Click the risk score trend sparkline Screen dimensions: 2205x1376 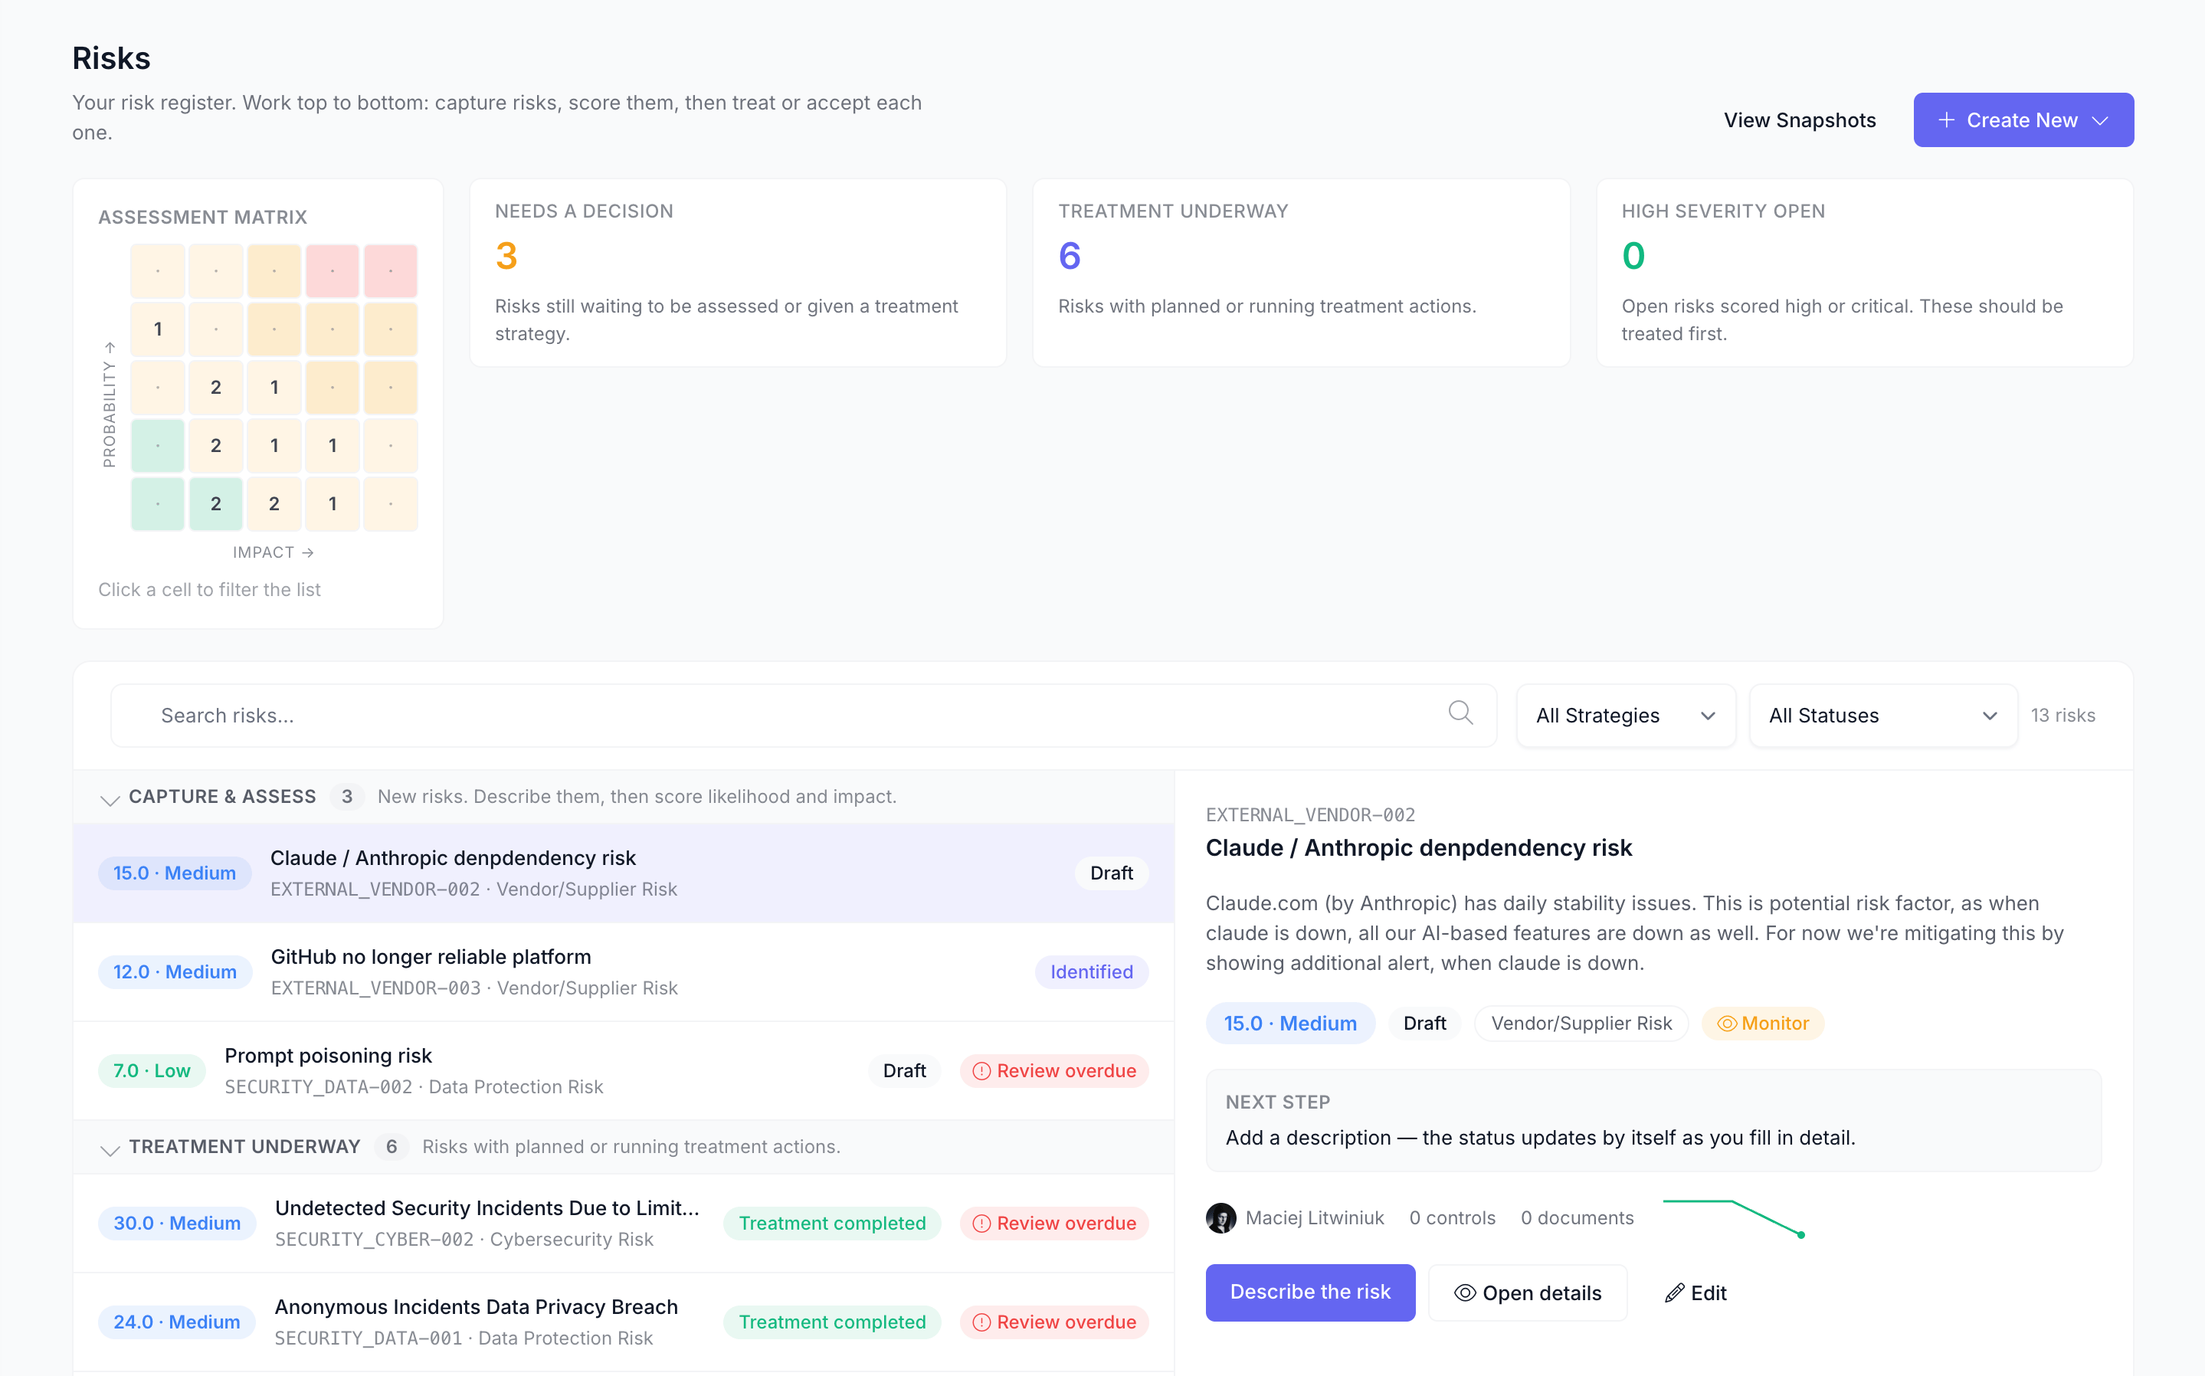tap(1734, 1219)
